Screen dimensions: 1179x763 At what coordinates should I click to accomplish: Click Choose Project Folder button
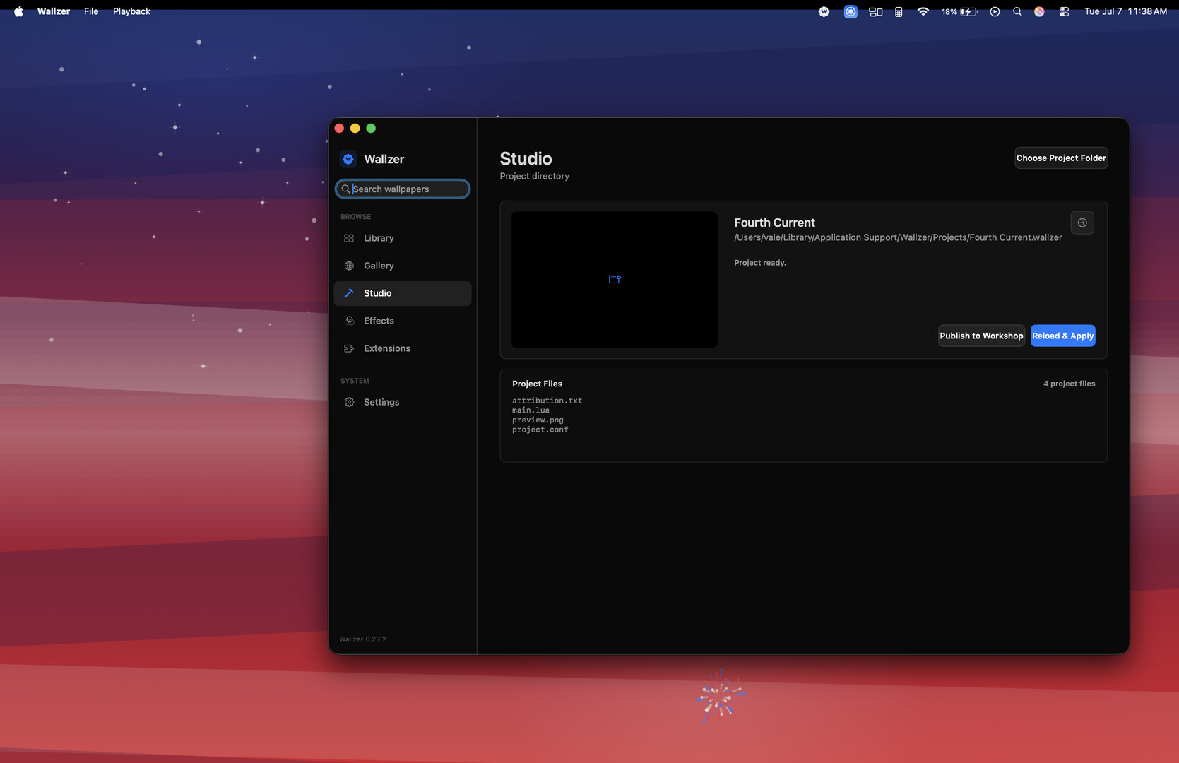point(1061,158)
